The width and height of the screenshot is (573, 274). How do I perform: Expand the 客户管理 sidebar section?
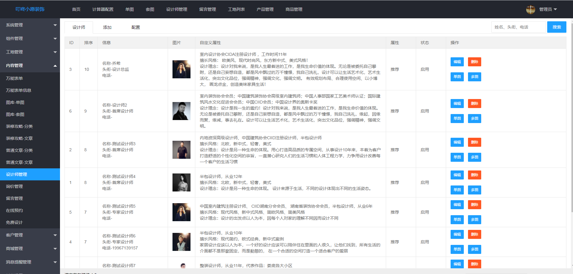[x=30, y=235]
